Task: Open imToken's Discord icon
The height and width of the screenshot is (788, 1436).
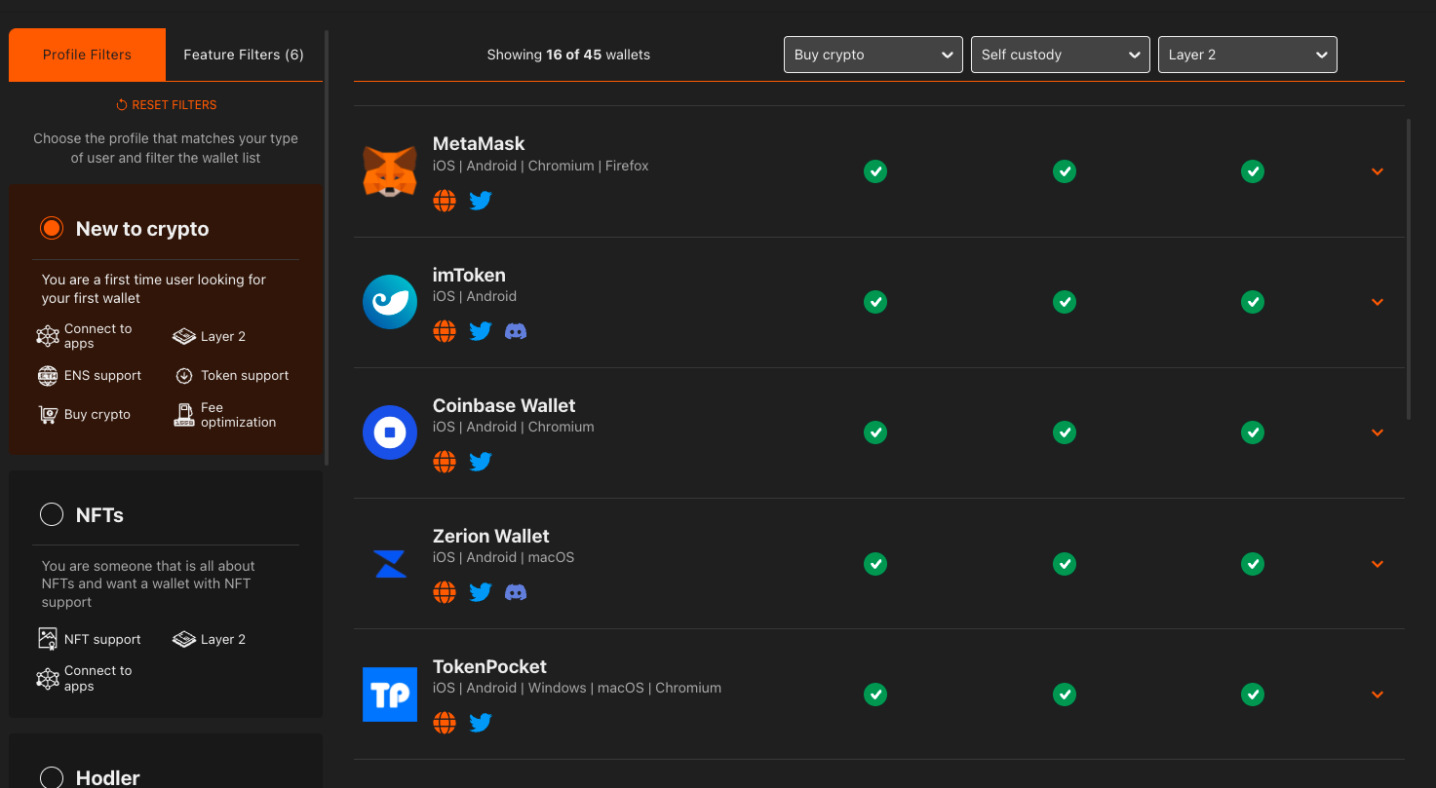Action: tap(516, 331)
